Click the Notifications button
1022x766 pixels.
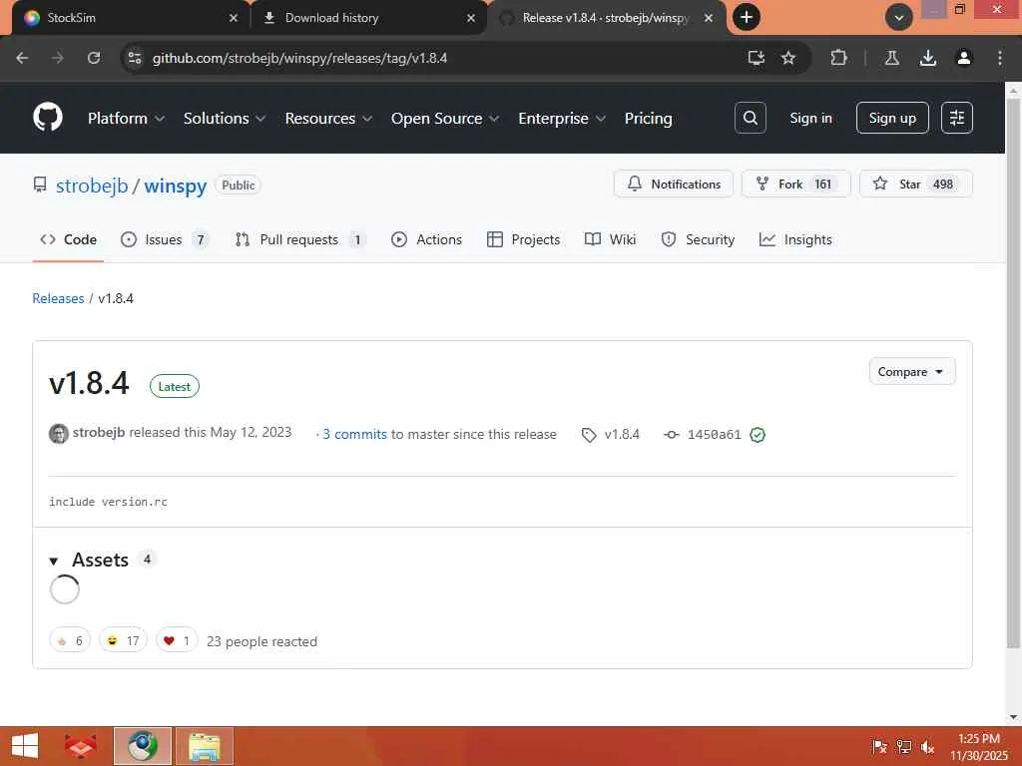[674, 184]
